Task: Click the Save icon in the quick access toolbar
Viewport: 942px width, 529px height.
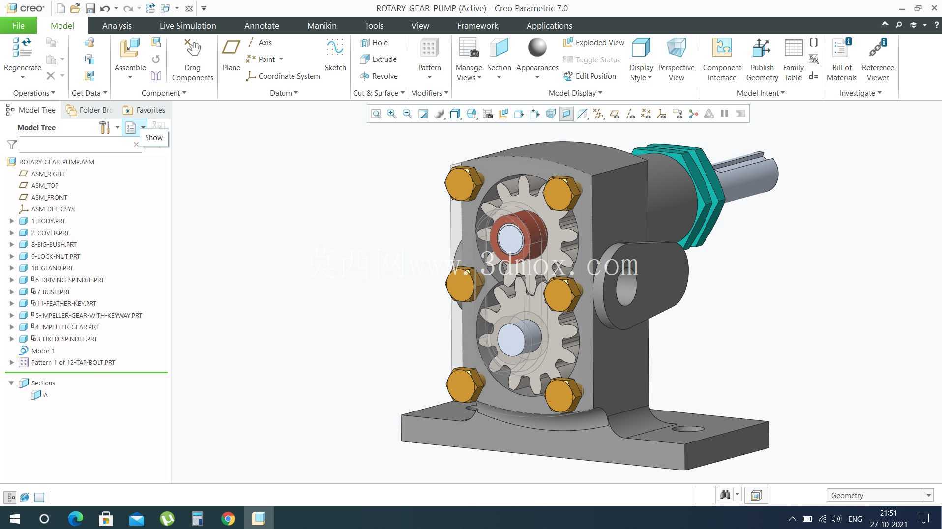Action: (x=90, y=8)
